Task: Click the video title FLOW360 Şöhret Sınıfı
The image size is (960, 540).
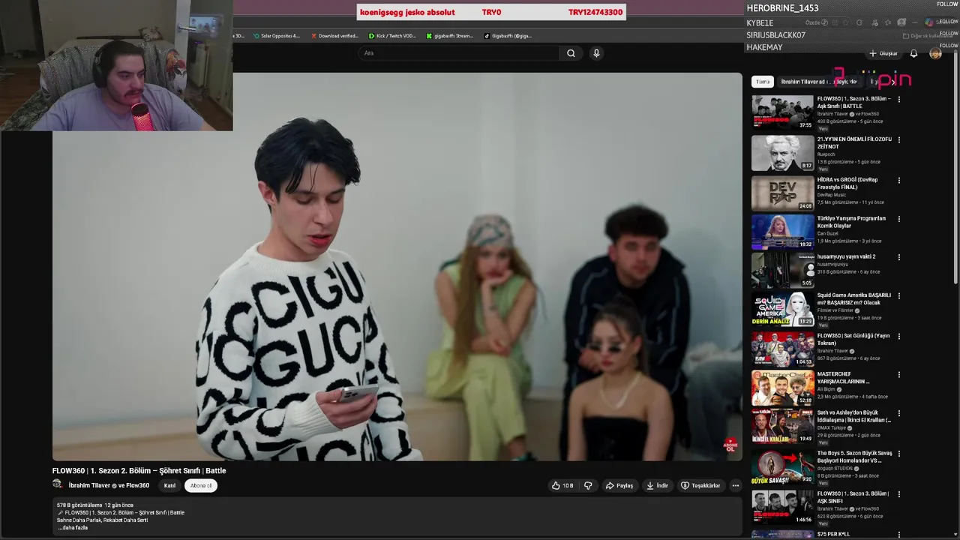Action: [x=139, y=471]
